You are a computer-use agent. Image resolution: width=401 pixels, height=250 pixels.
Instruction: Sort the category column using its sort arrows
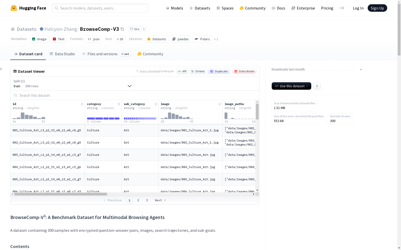pyautogui.click(x=119, y=104)
